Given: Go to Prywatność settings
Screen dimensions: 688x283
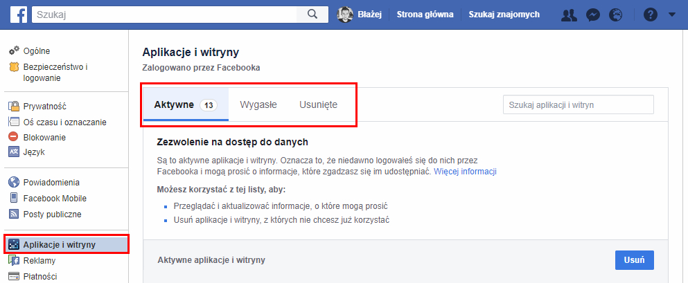Looking at the screenshot, I should [x=45, y=107].
